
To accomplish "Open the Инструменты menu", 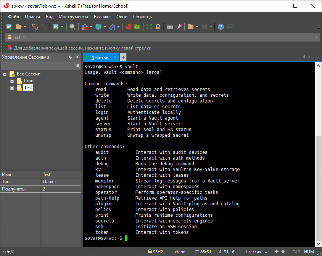I will [74, 17].
